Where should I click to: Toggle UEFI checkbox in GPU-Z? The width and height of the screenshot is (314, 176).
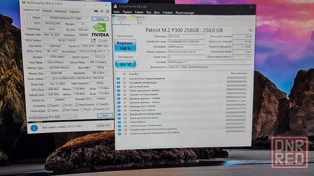coord(100,41)
